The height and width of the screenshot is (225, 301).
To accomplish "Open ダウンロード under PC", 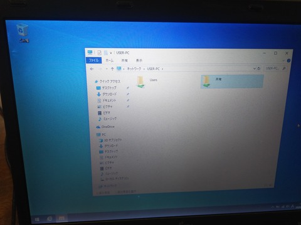I will point(108,146).
